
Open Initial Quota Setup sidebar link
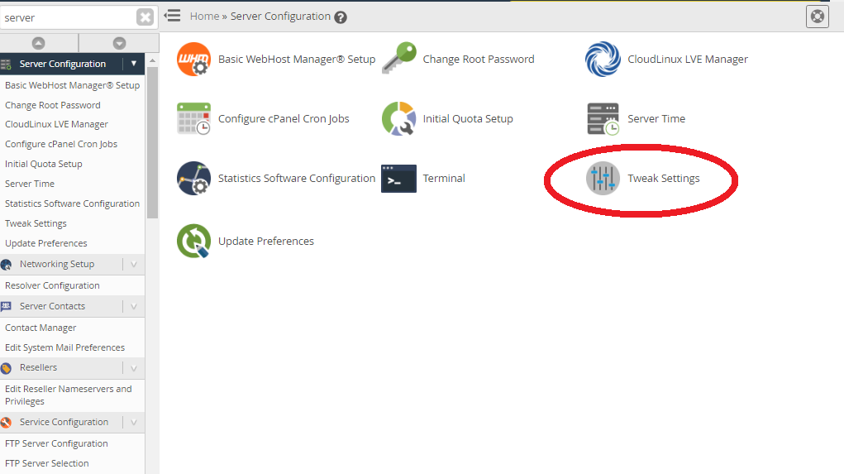click(44, 164)
